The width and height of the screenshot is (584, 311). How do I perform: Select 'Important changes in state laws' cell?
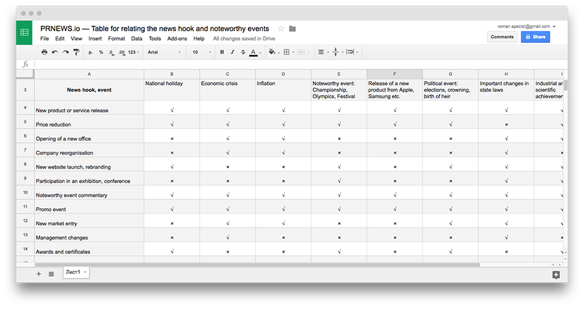[x=506, y=90]
